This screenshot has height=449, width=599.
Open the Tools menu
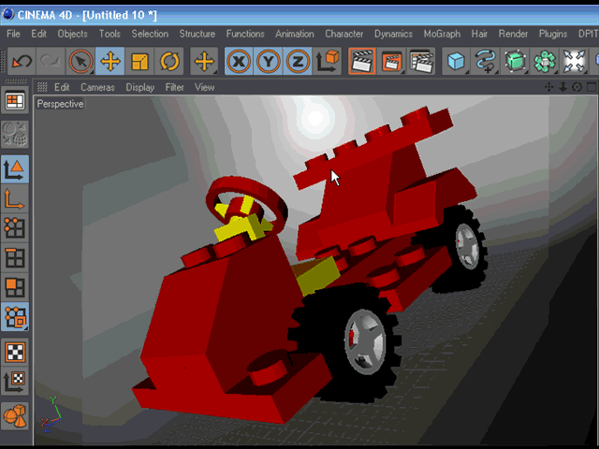[x=110, y=34]
